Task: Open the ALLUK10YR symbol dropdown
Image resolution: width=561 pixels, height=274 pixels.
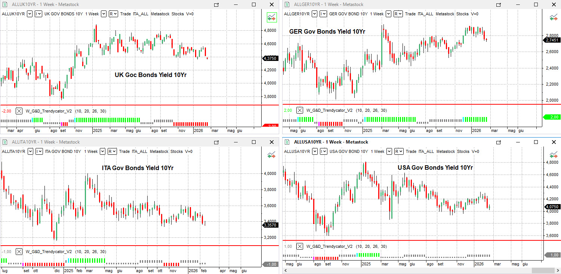Action: tap(30, 14)
